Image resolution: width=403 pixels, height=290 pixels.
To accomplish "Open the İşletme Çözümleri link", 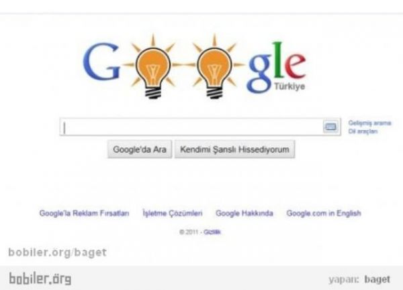I will [173, 213].
